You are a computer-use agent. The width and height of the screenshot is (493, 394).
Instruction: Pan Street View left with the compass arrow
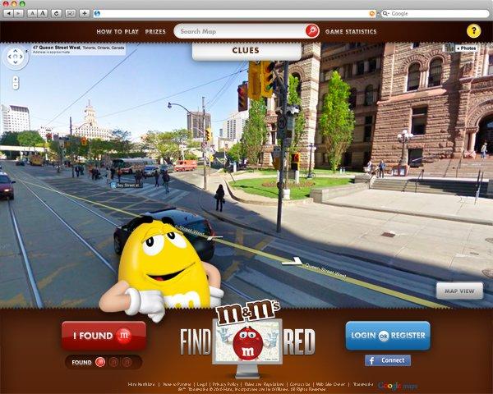(10, 57)
